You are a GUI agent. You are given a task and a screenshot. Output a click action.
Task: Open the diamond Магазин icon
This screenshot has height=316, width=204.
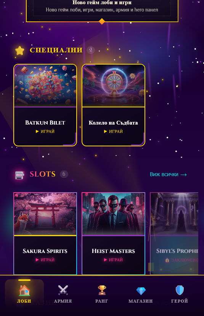coord(141,291)
